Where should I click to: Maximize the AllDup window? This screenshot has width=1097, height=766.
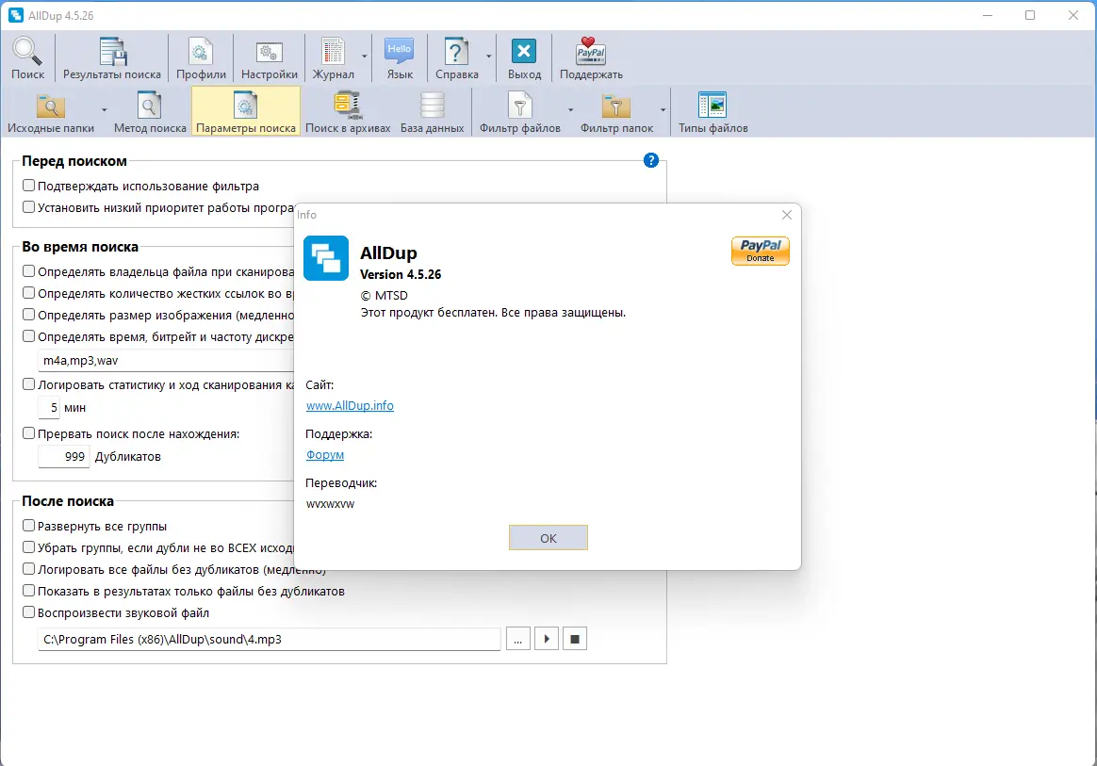[1030, 15]
